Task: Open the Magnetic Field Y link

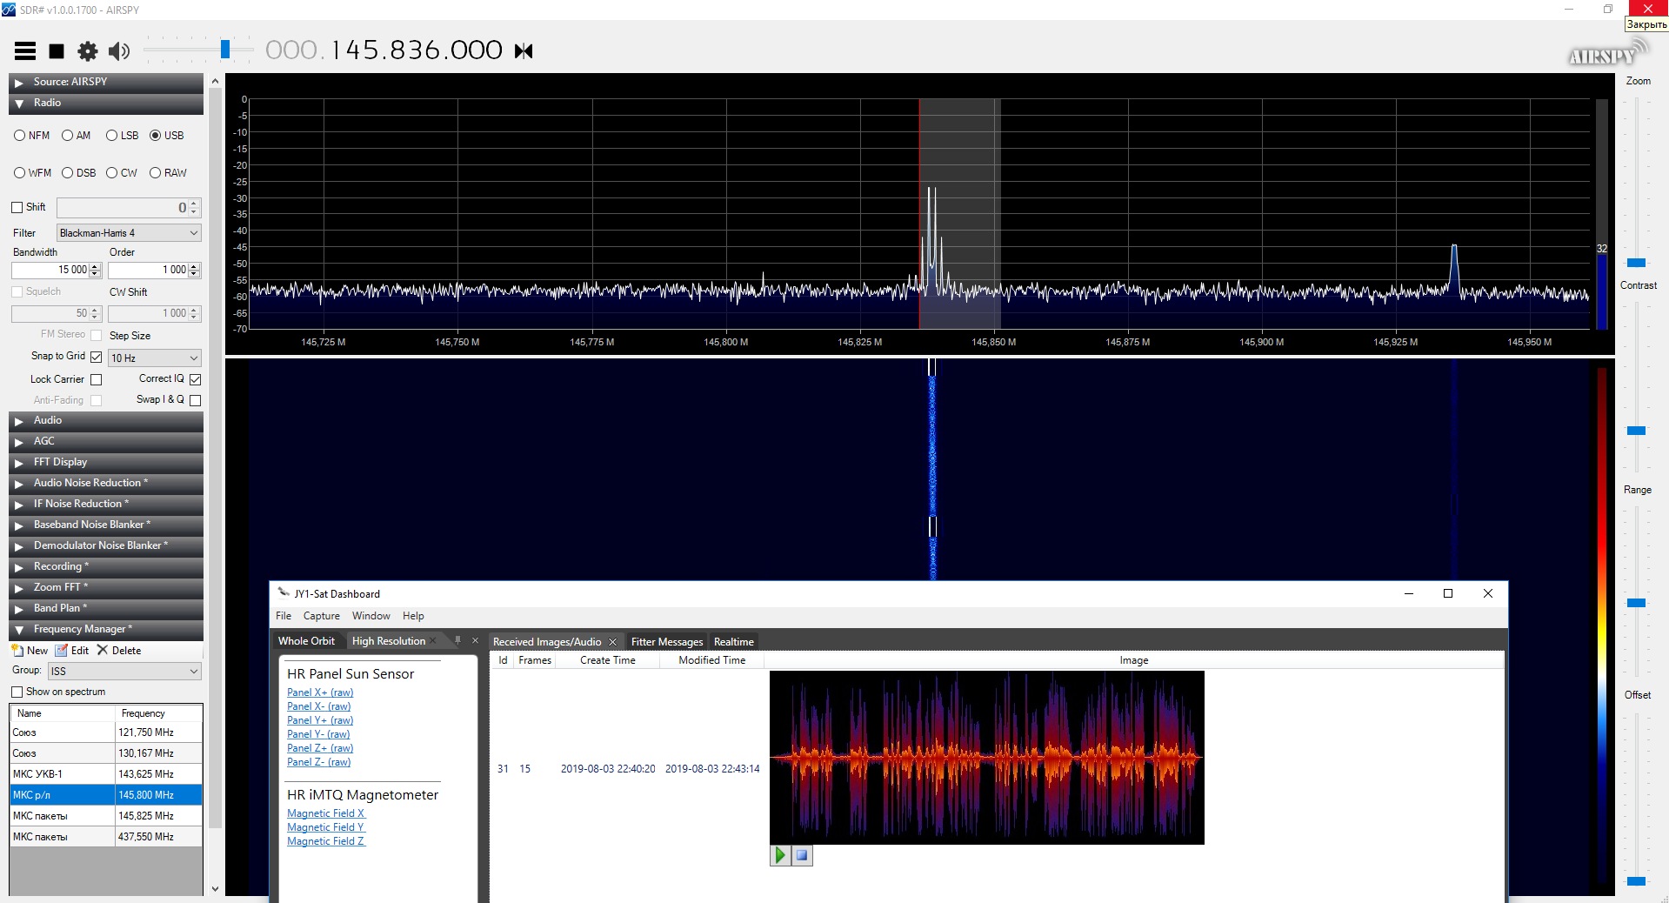Action: coord(326,827)
